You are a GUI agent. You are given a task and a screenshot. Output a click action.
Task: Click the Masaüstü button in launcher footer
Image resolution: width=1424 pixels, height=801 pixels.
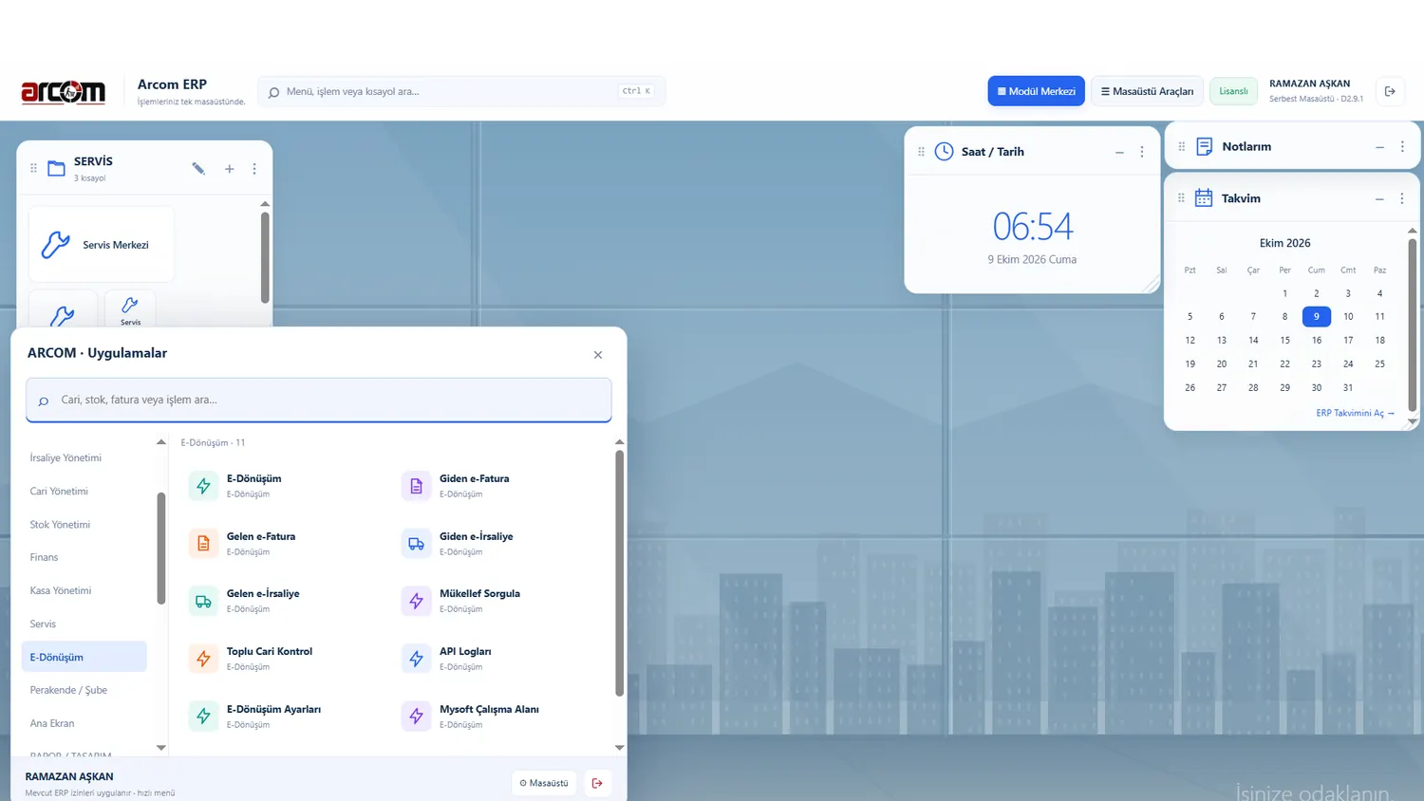(544, 783)
